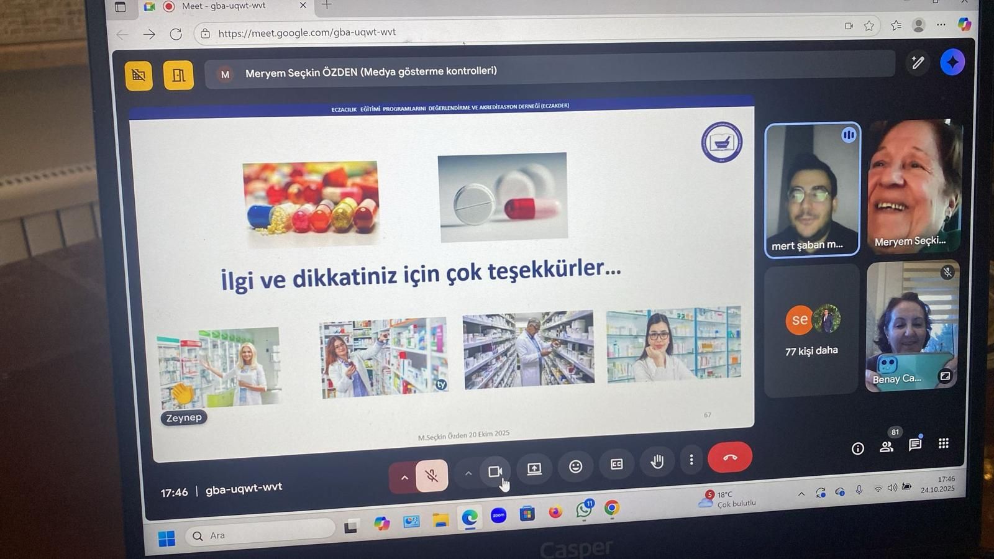Click the 77 kişi daha tile
This screenshot has height=559, width=994.
coord(811,330)
